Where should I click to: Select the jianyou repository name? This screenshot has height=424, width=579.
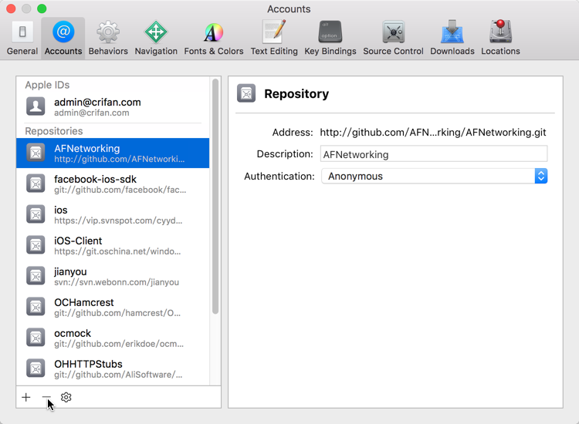(70, 271)
